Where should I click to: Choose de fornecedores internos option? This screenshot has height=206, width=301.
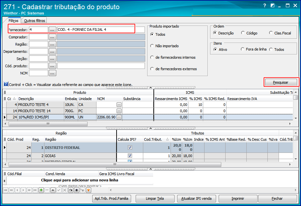pyautogui.click(x=152, y=57)
